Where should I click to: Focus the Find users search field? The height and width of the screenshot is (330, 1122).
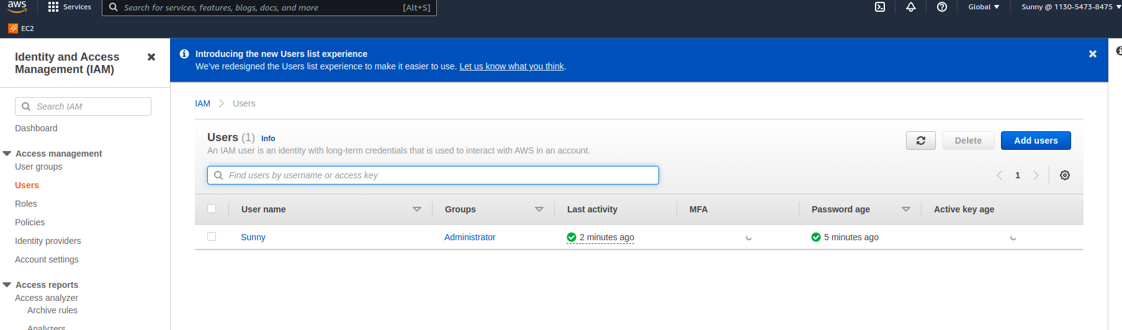433,175
